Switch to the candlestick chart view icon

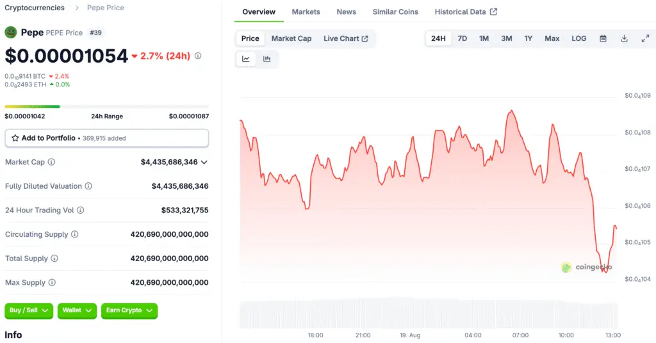[x=267, y=59]
